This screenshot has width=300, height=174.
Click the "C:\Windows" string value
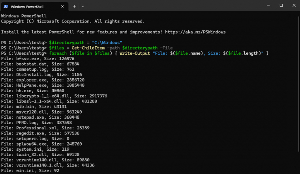coord(107,43)
